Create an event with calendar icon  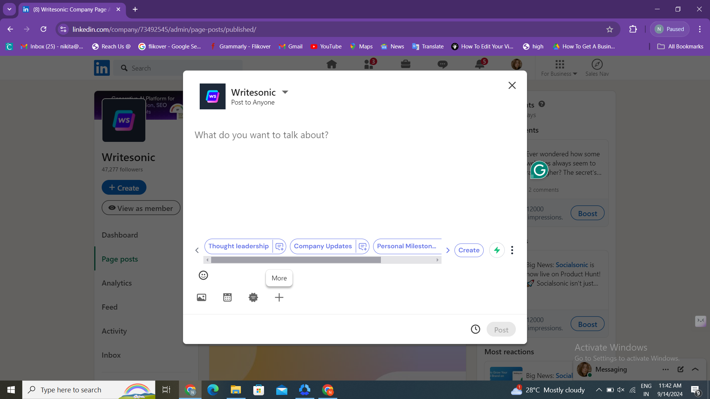[227, 297]
